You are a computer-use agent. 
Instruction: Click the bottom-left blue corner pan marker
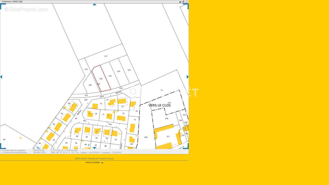[1, 147]
